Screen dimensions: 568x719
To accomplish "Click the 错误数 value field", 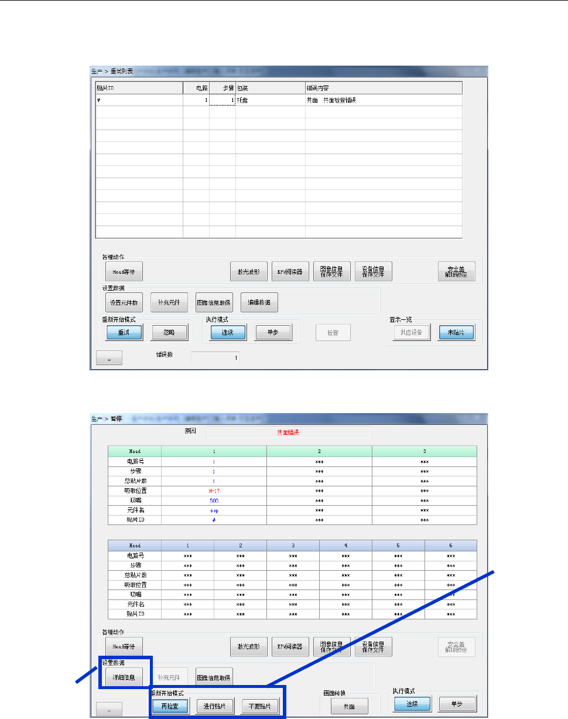I will click(x=215, y=357).
